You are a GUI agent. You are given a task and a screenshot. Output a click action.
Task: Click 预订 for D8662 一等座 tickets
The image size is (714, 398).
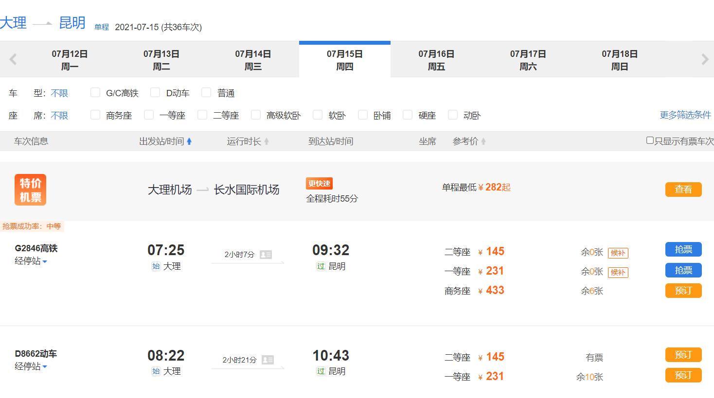[x=683, y=375]
